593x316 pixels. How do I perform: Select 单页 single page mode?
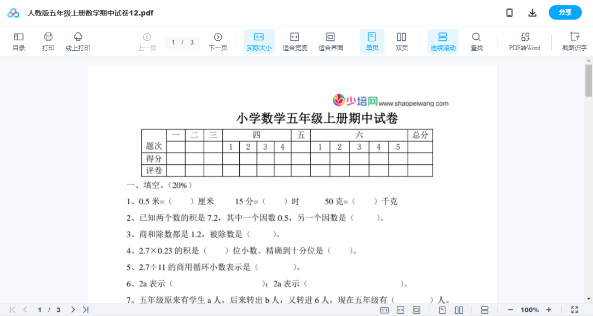(x=372, y=41)
